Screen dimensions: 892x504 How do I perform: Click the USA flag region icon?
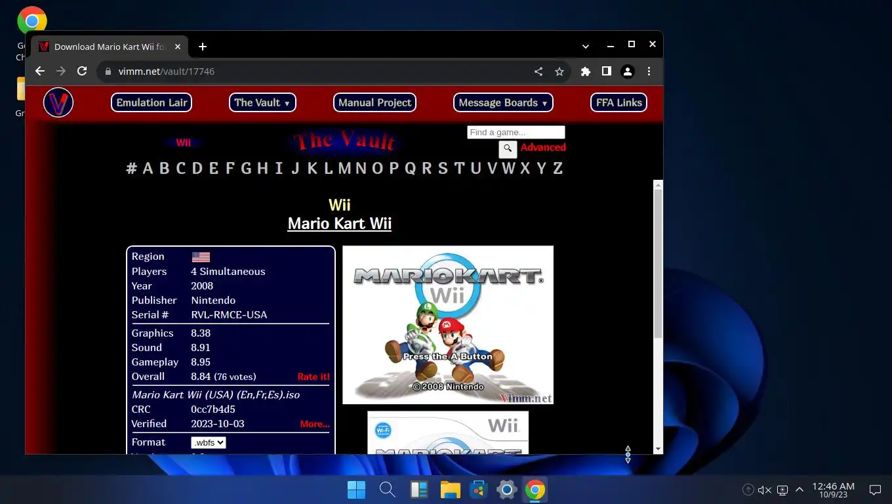coord(201,257)
